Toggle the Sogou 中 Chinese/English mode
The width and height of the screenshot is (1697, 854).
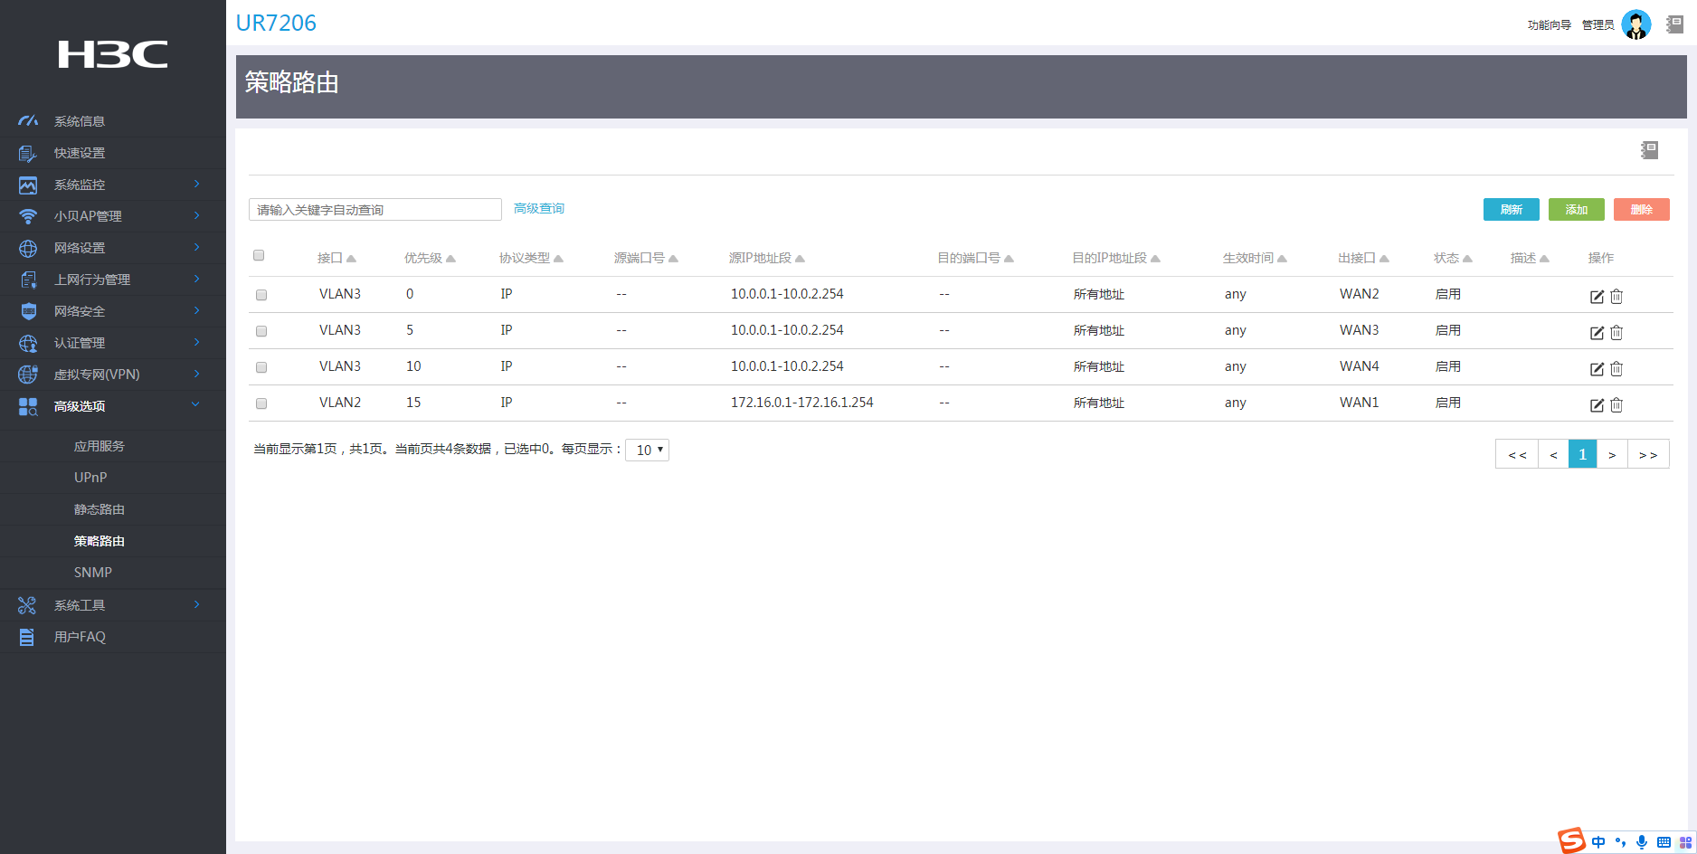[1598, 842]
